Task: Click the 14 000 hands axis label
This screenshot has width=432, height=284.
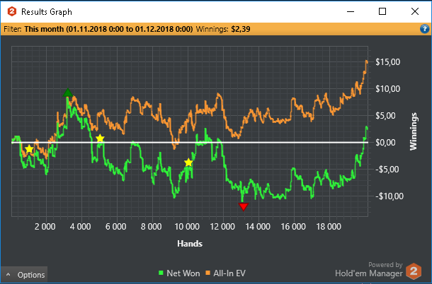Action: [x=258, y=227]
